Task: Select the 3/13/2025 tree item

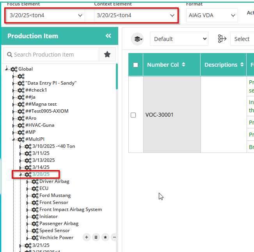Action: 44,160
